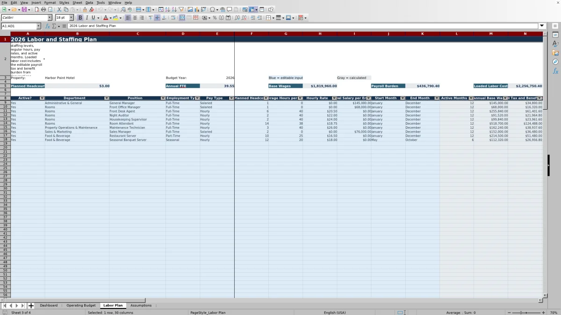561x315 pixels.
Task: Click the add new sheet plus icon
Action: coord(31,306)
